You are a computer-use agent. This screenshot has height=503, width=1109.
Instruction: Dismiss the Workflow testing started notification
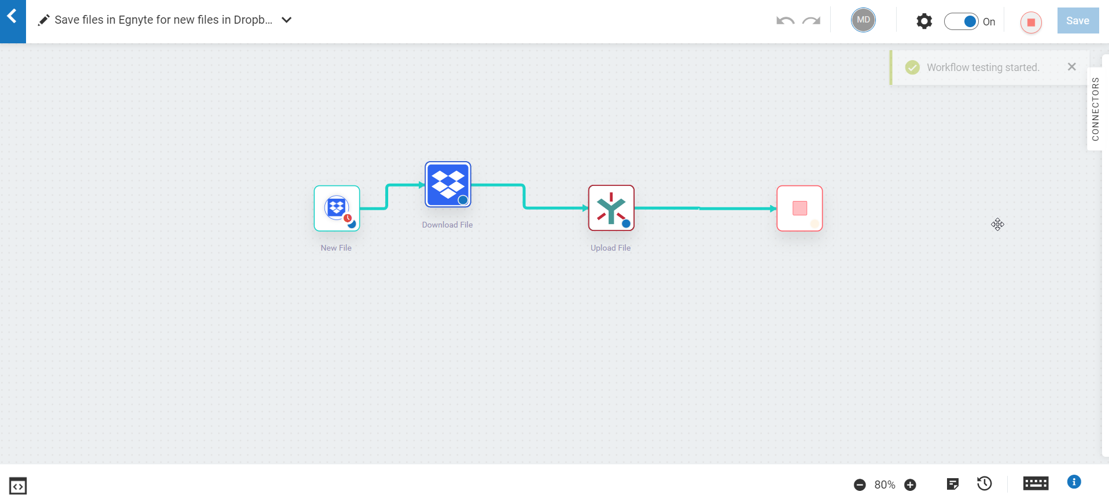[1071, 67]
